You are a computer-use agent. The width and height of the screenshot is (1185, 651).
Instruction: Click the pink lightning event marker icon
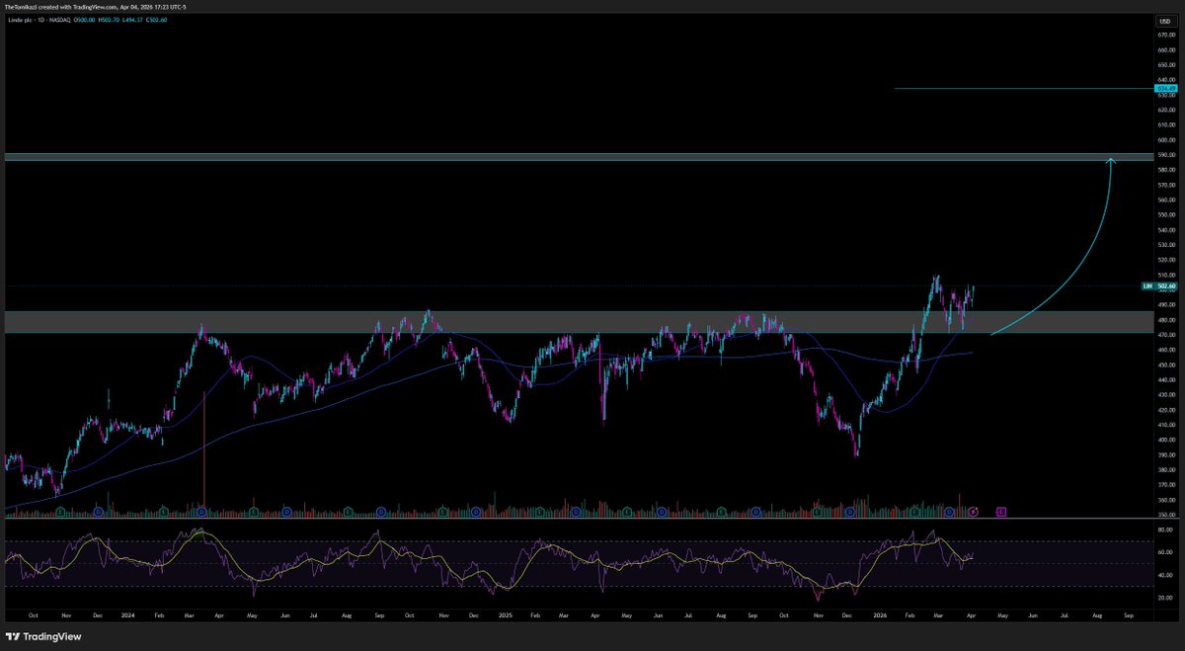point(975,512)
